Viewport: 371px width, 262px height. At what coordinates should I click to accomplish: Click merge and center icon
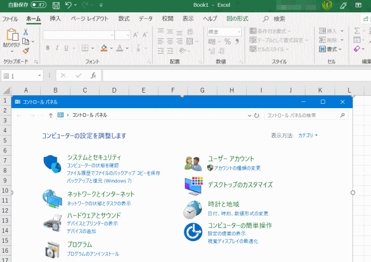[x=190, y=41]
